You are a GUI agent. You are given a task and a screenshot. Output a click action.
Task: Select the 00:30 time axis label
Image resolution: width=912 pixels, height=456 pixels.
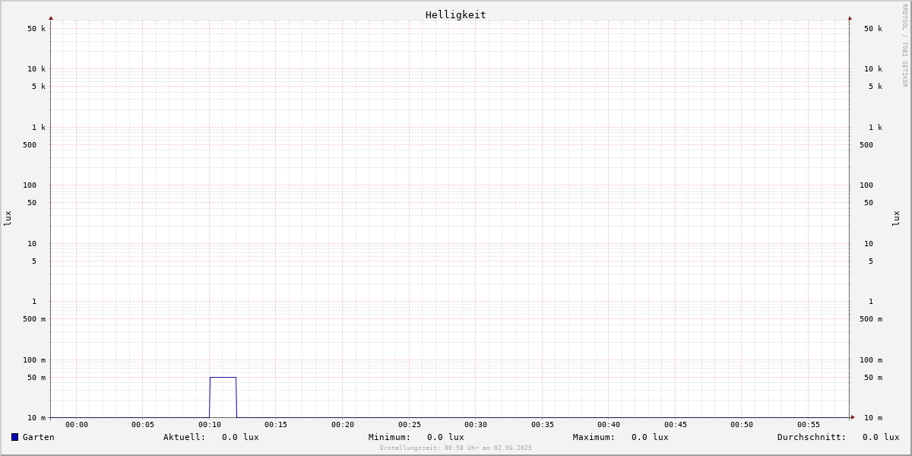coord(476,425)
